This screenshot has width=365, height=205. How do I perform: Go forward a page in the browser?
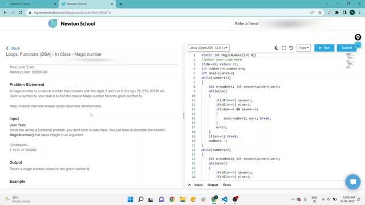tap(13, 13)
